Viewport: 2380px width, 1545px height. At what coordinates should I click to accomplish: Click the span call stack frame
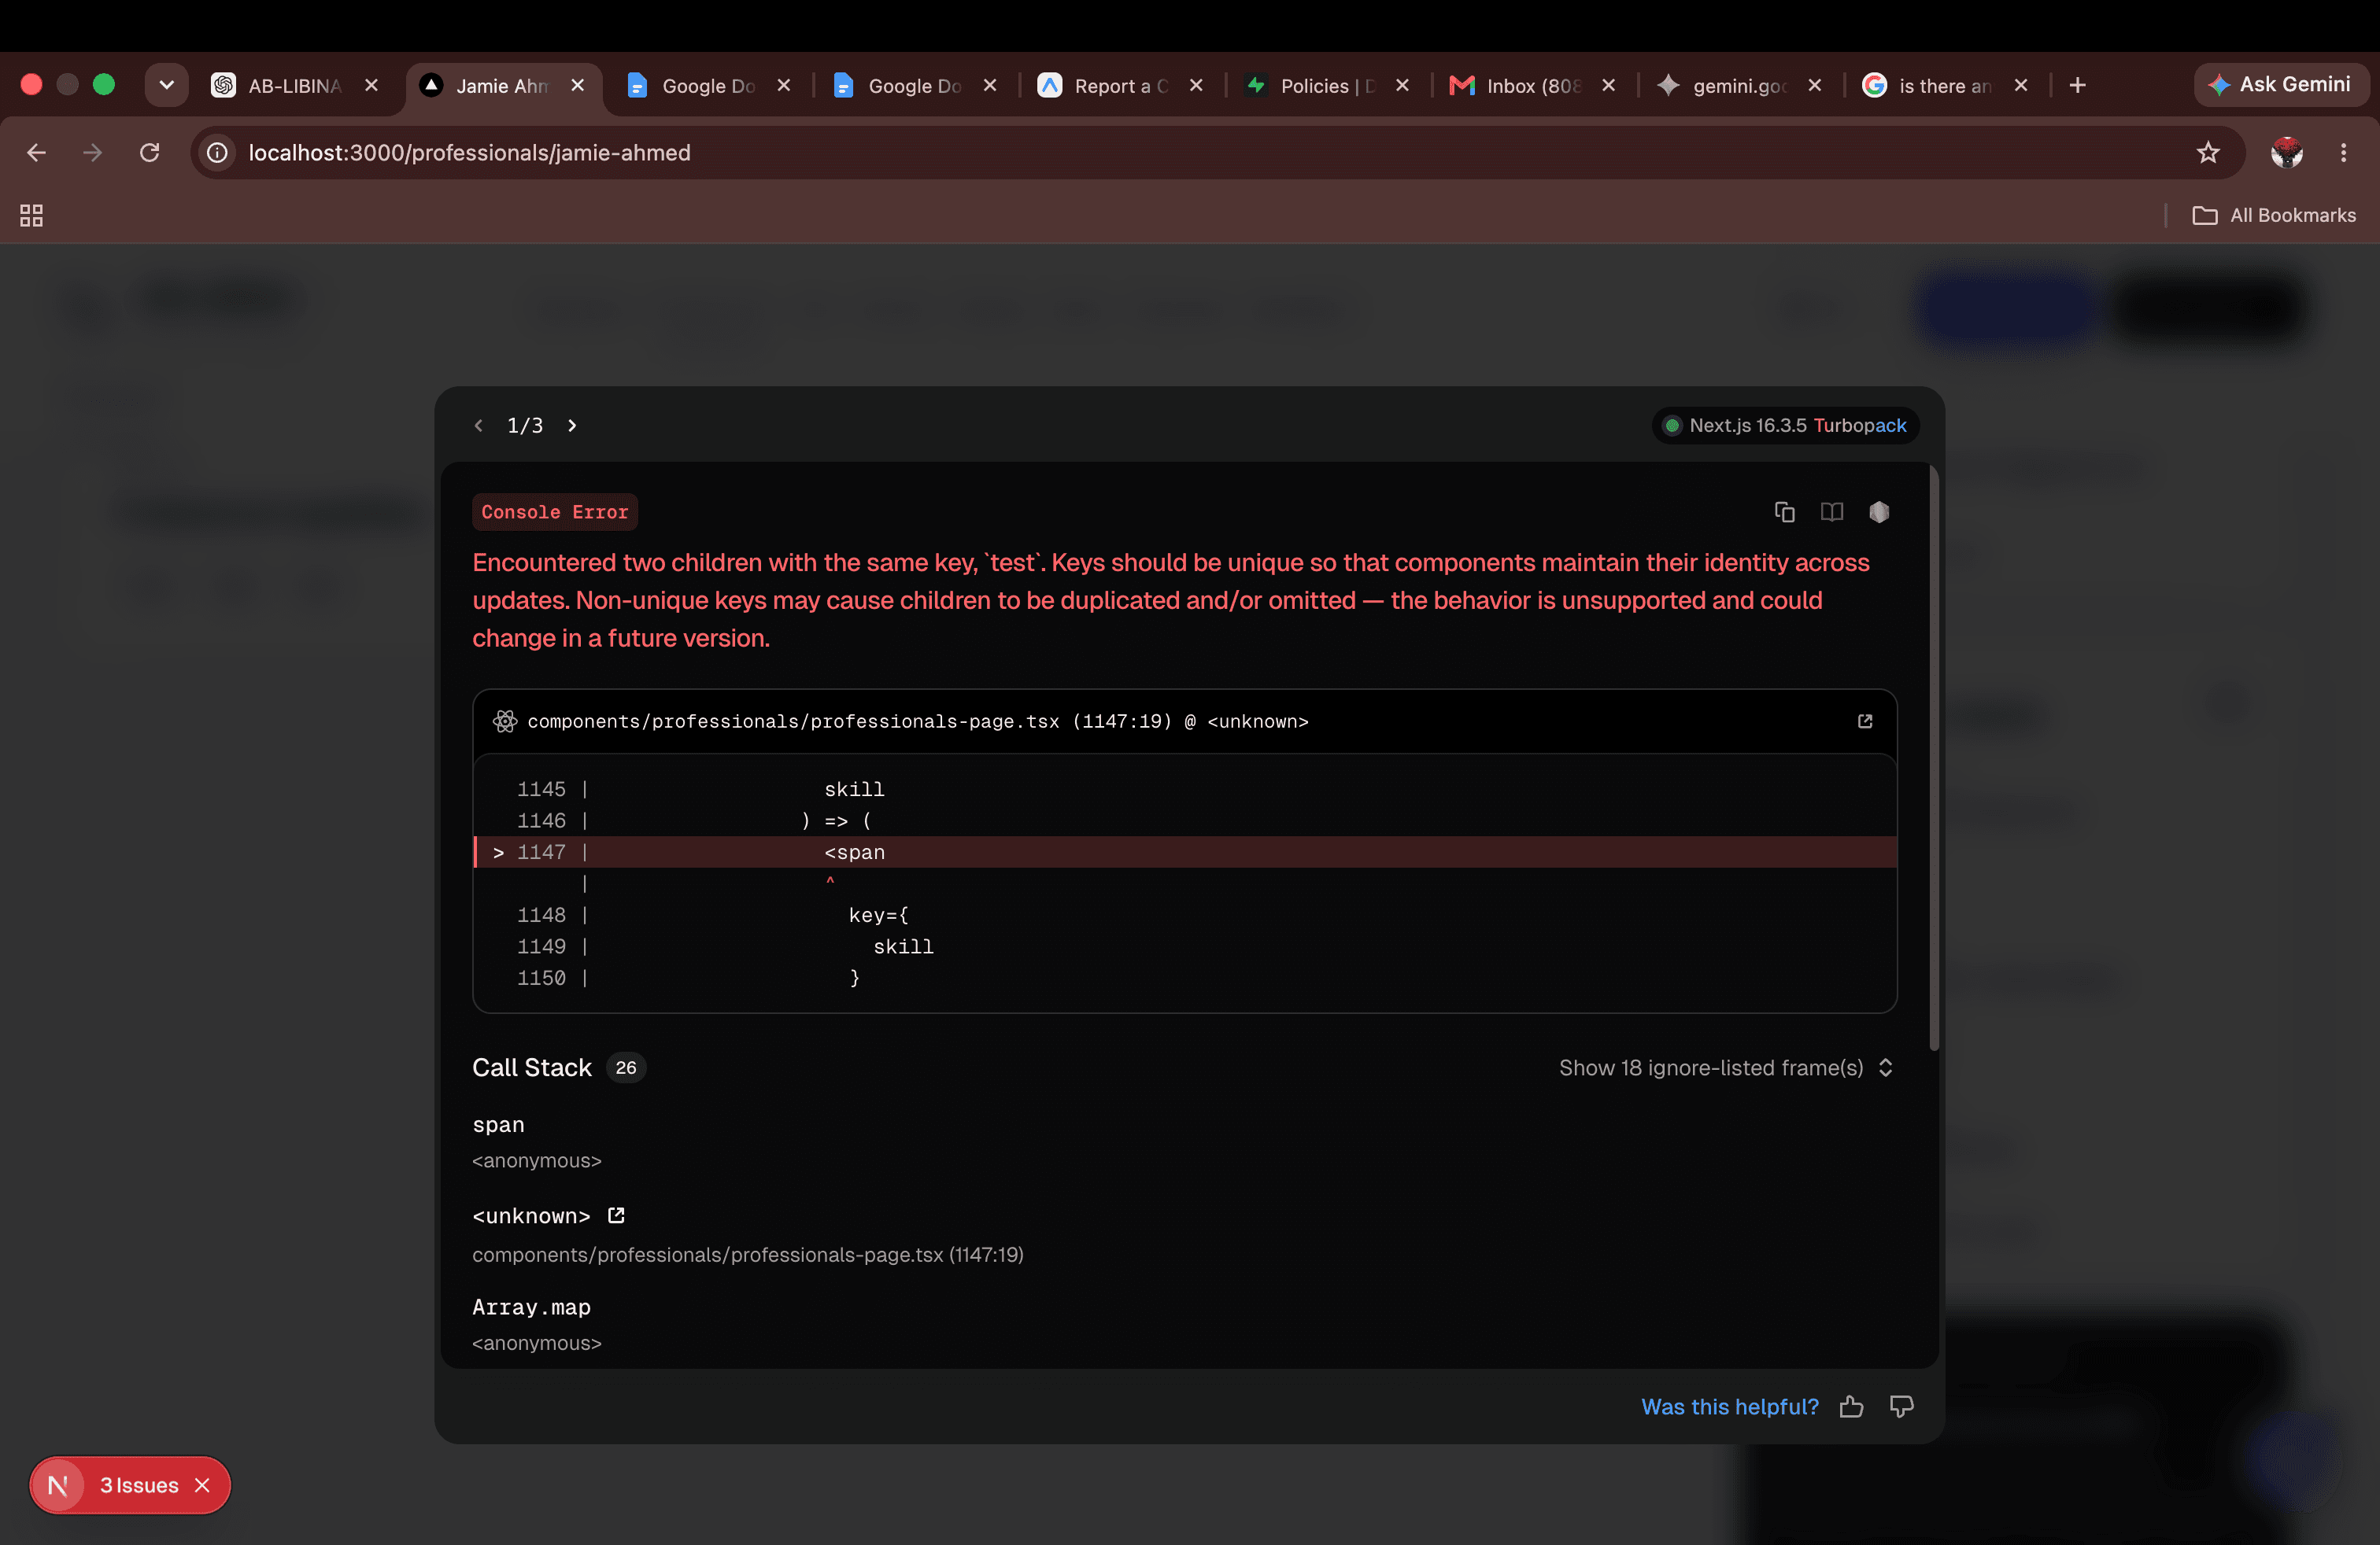(x=498, y=1125)
